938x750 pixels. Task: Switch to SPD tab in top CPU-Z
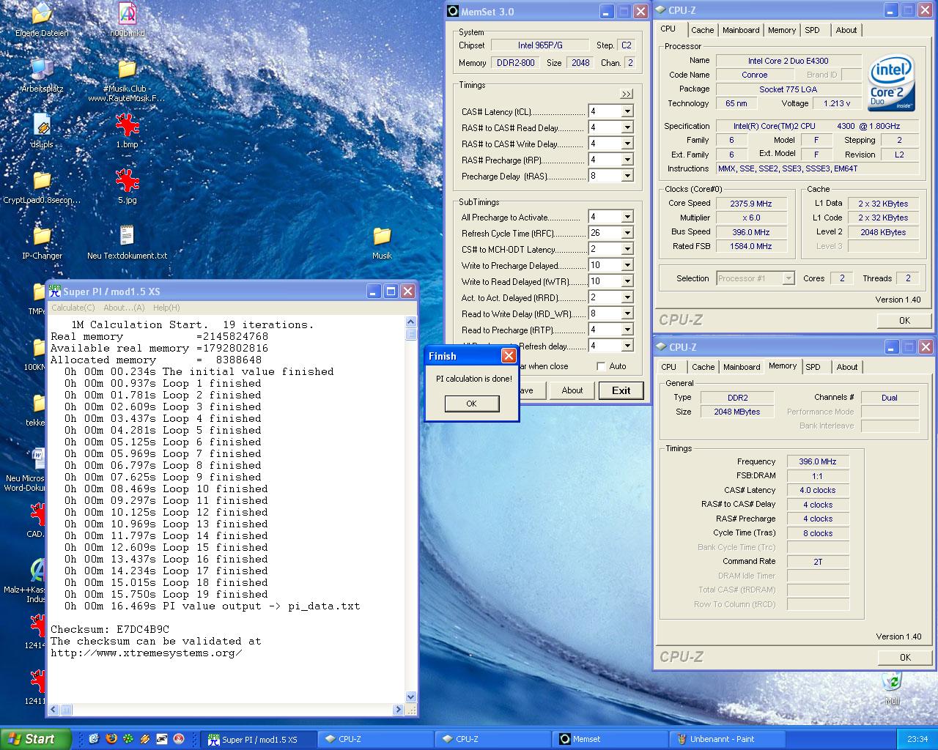pyautogui.click(x=812, y=30)
